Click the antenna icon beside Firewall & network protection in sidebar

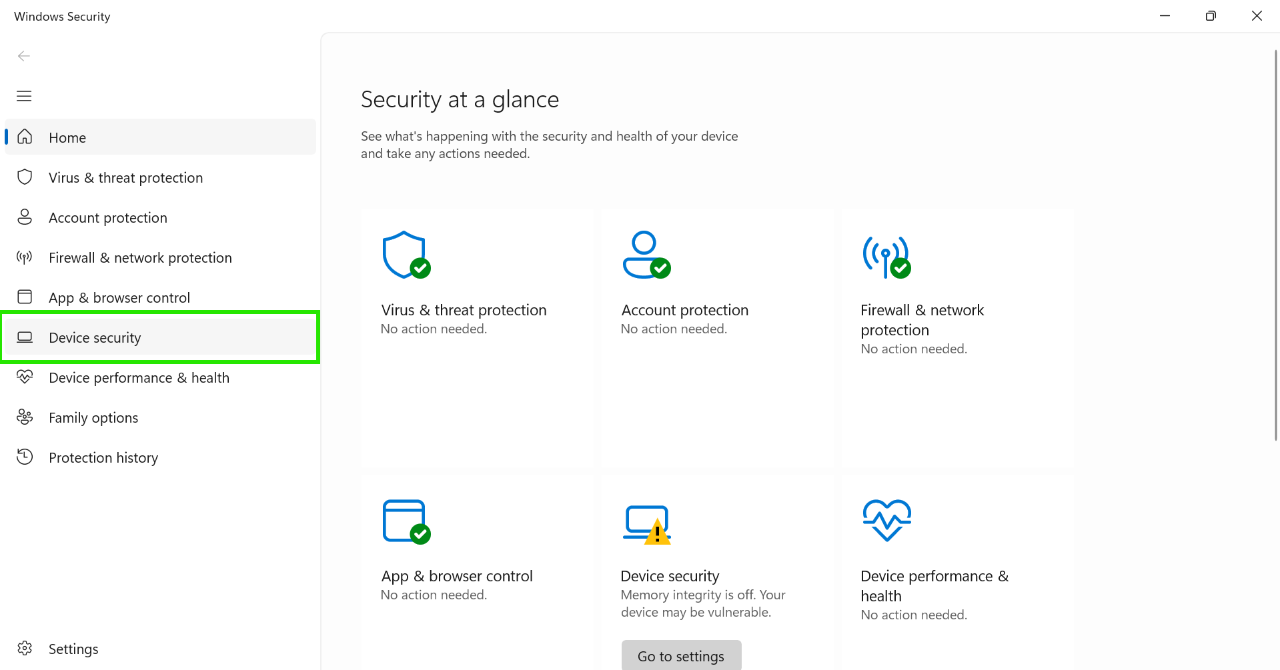click(x=25, y=257)
